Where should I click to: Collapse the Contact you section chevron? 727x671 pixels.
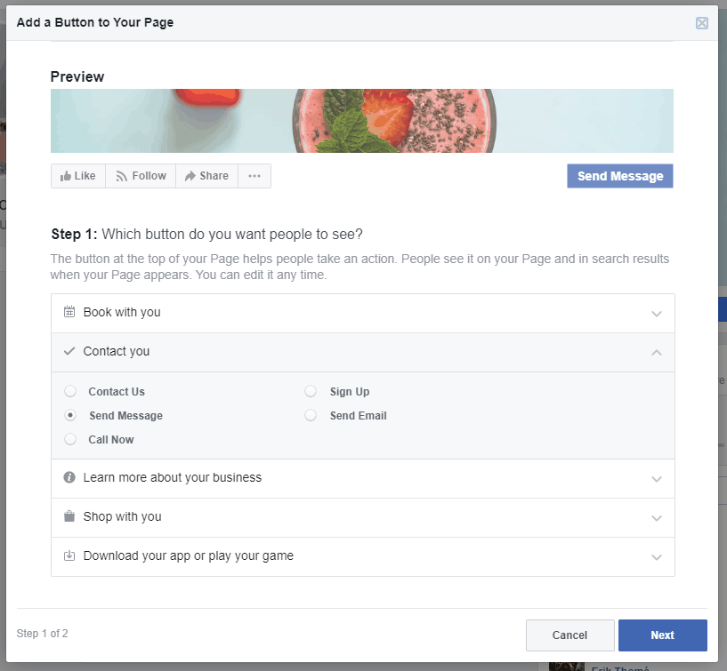tap(657, 352)
